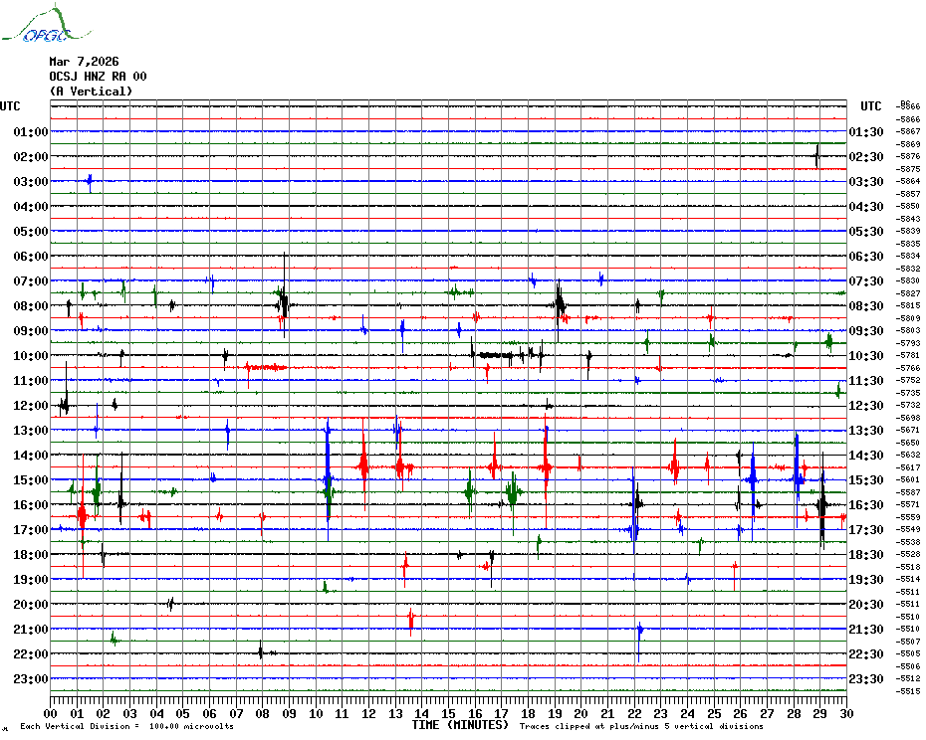Click the OFGC logo in the corner
Image resolution: width=926 pixels, height=740 pixels.
tap(46, 24)
